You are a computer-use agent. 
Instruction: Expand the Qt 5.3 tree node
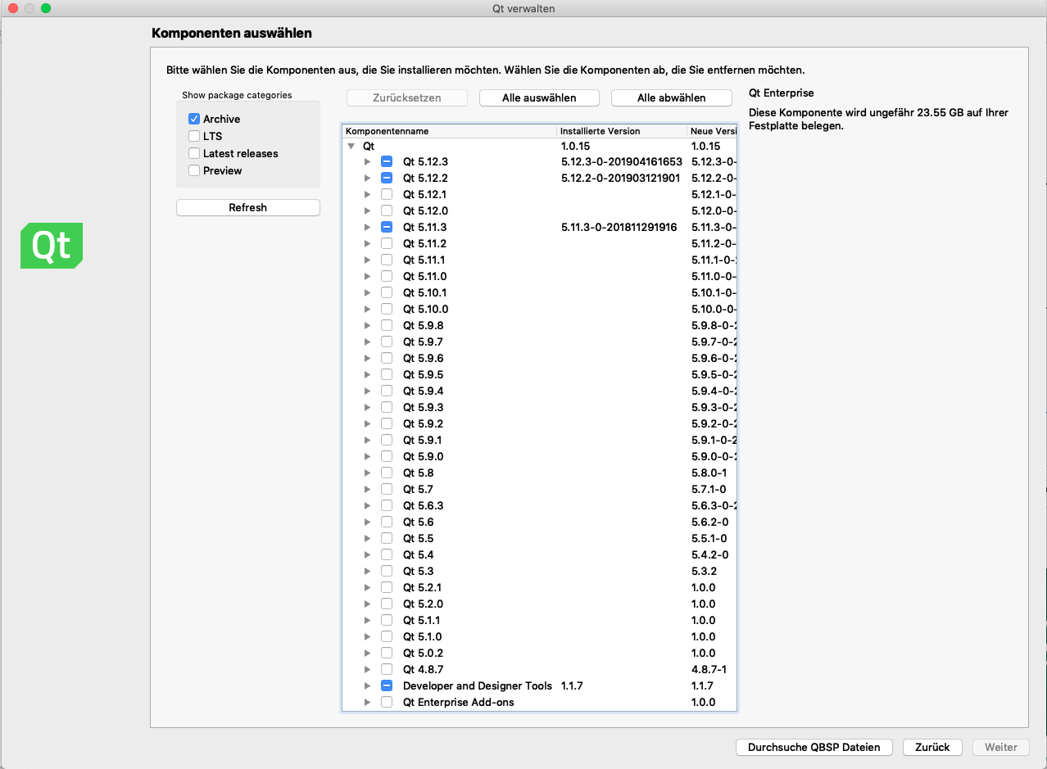click(368, 571)
